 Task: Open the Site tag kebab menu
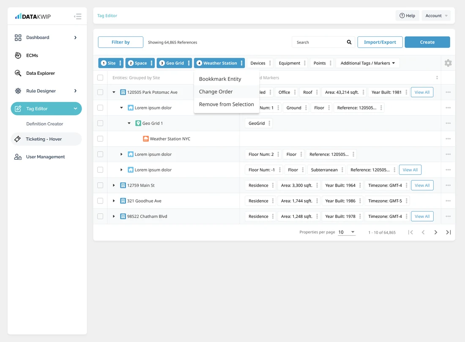[120, 63]
